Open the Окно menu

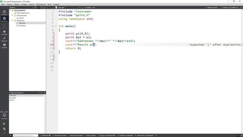[49, 5]
